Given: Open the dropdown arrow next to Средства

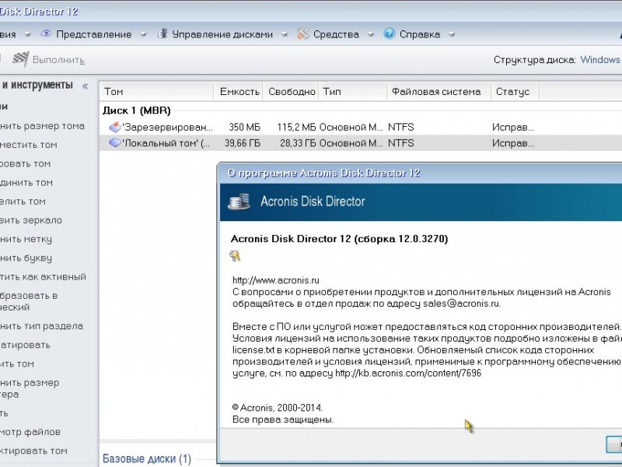Looking at the screenshot, I should (x=371, y=34).
